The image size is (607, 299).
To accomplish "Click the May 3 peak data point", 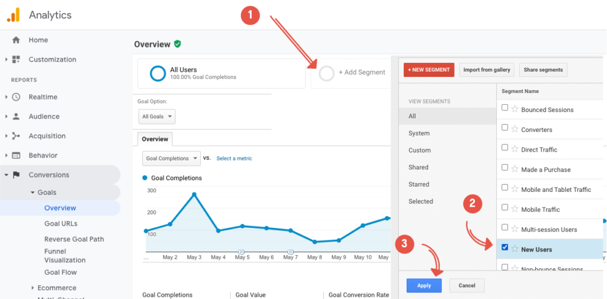I will point(194,194).
